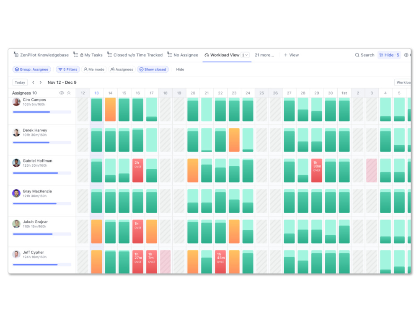Open the Workload dropdown at right
The width and height of the screenshot is (419, 314).
tap(403, 82)
